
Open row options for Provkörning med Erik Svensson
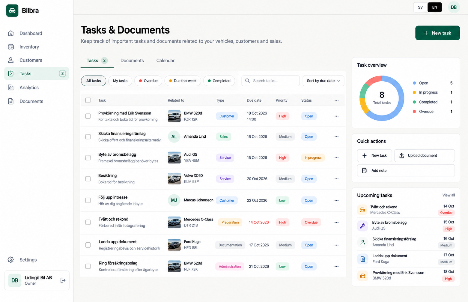(x=336, y=116)
